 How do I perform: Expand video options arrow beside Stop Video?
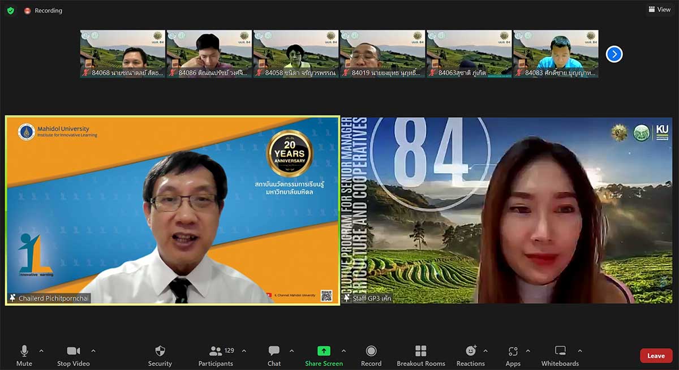93,351
